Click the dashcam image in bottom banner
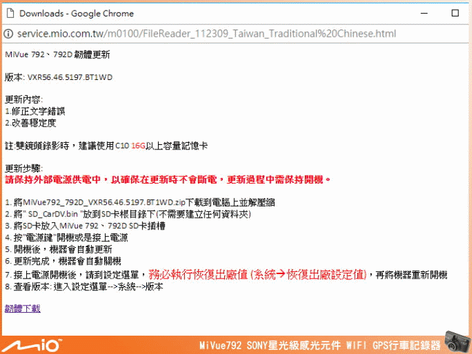 (457, 342)
